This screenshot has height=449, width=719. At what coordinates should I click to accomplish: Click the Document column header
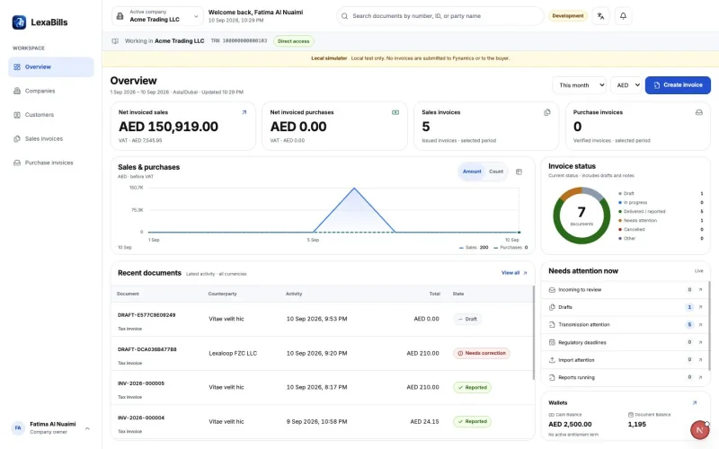tap(128, 294)
